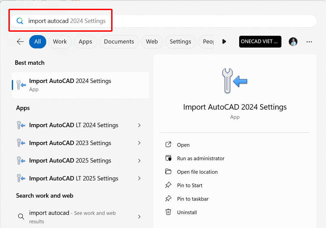Expand AutoCAD LT 2025 Settings chevron
This screenshot has height=228, width=326.
[x=139, y=178]
